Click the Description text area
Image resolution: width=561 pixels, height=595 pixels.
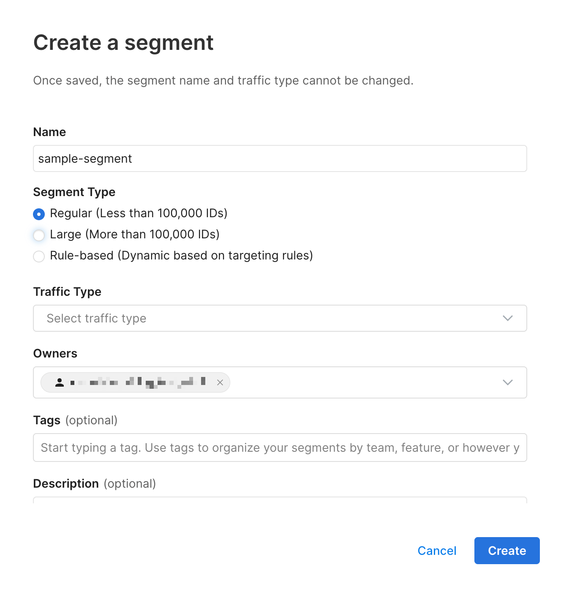280,500
